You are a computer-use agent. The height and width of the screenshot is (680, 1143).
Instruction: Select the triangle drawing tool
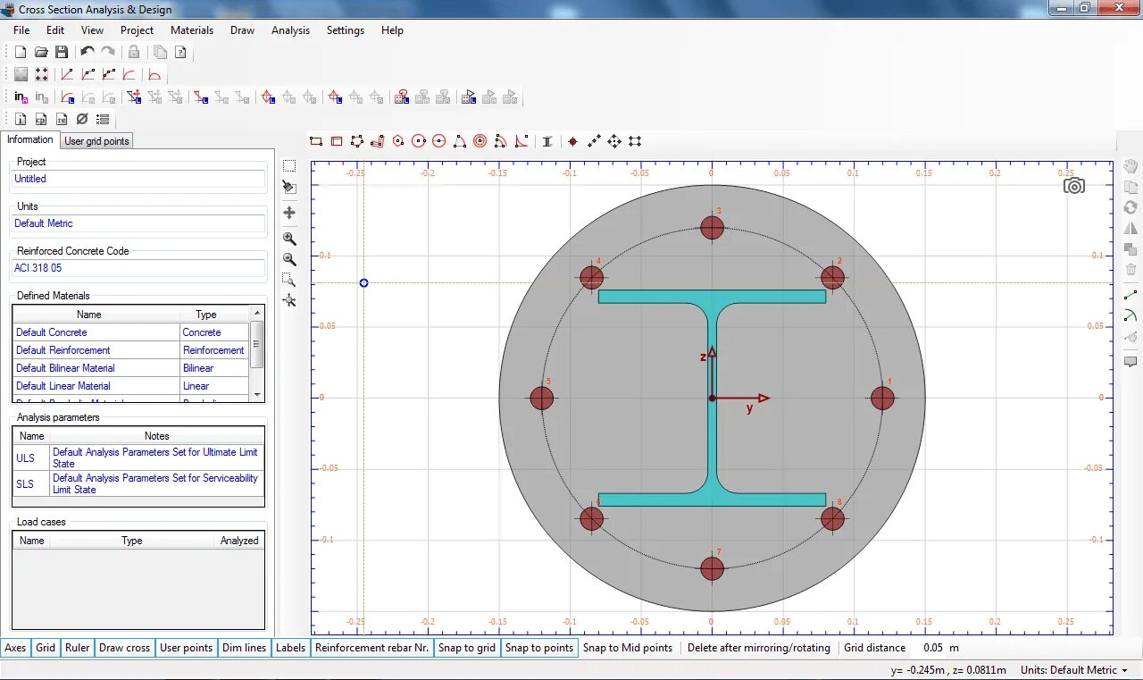point(460,141)
